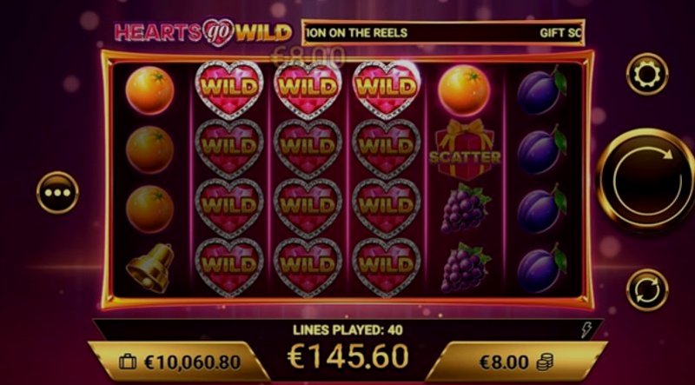This screenshot has width=695, height=385.
Task: Select the top Wild heart on second reel
Action: 229,90
